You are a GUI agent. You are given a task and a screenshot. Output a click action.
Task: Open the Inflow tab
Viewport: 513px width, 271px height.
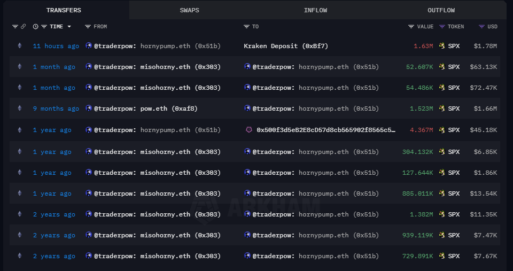click(315, 10)
